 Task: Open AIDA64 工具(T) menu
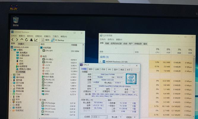pos(56,36)
